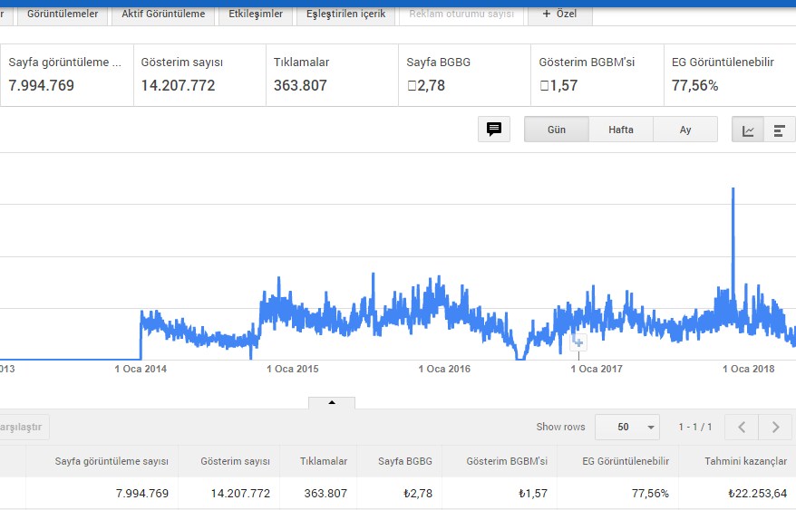Add custom tab with plus Özel

tap(560, 14)
